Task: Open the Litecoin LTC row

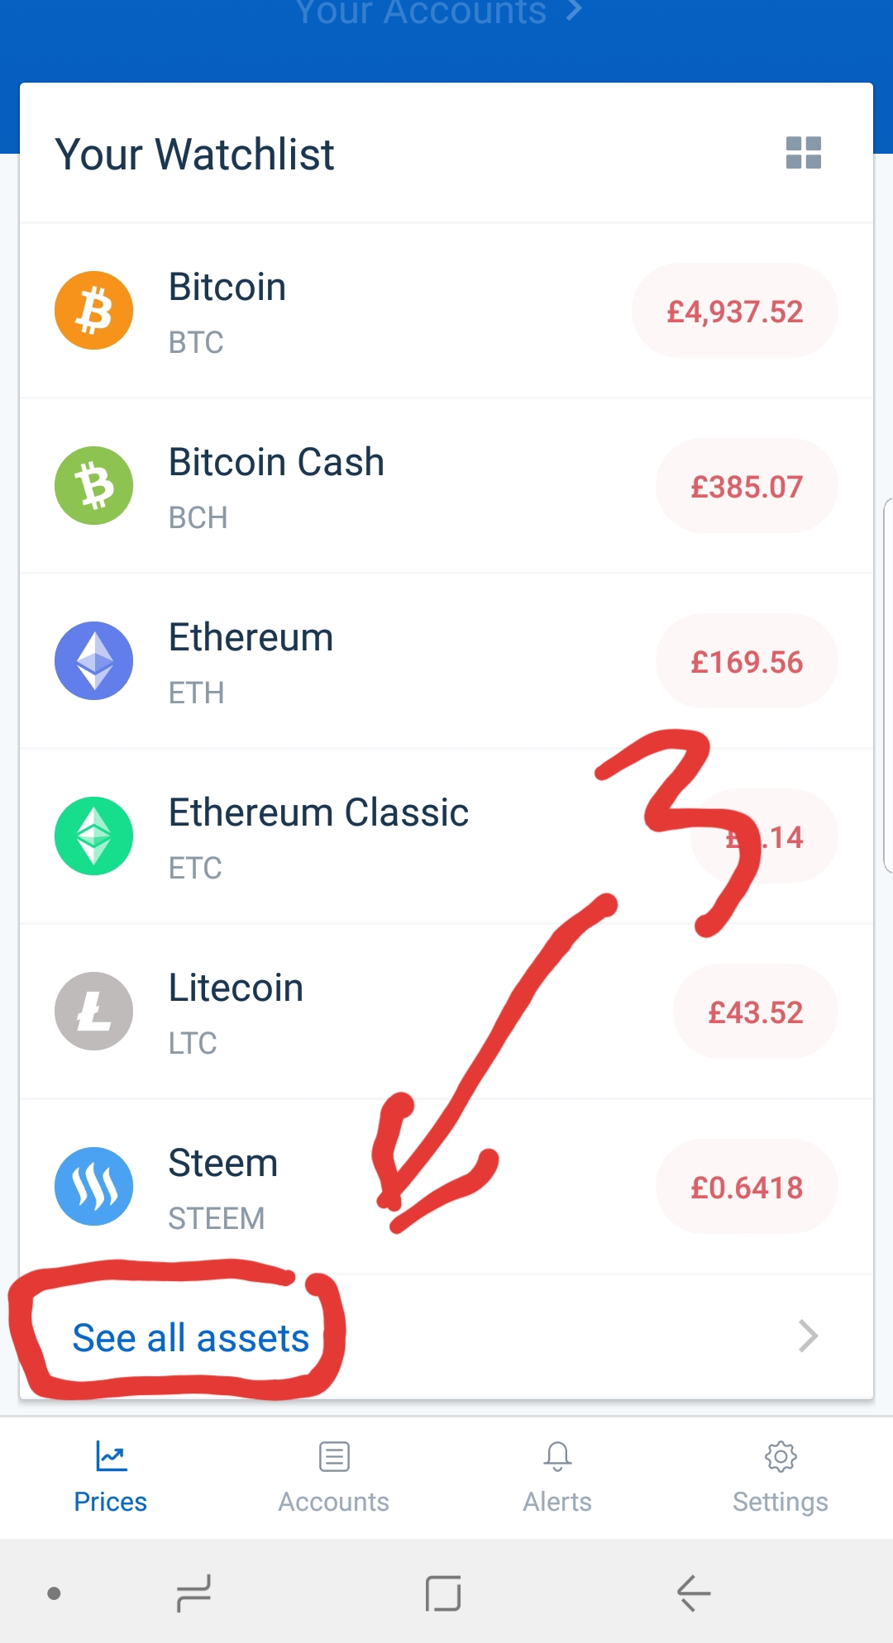Action: (446, 1012)
